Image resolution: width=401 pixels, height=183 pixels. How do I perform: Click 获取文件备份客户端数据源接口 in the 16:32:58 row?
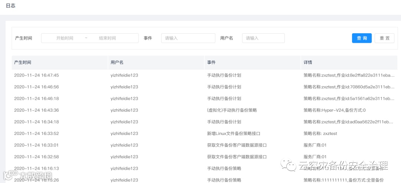point(237,157)
